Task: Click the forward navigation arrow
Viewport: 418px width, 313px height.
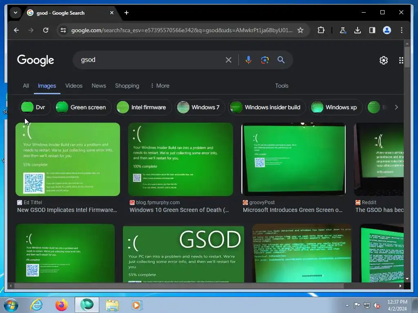Action: click(31, 30)
